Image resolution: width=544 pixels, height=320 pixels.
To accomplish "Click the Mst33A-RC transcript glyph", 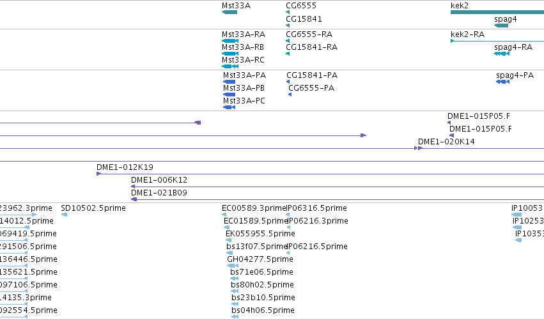I will point(230,66).
